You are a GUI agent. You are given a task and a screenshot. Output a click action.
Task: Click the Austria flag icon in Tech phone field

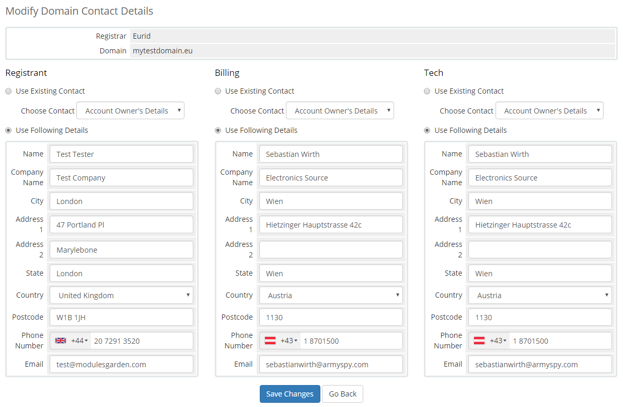480,340
